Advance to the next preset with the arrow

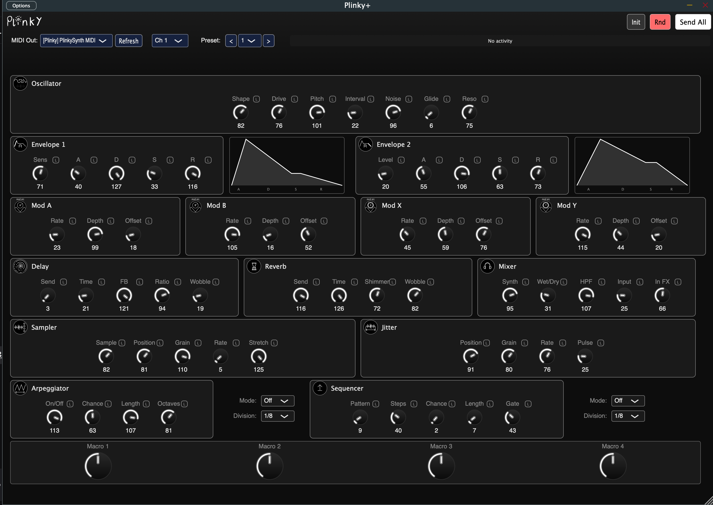[x=268, y=40]
